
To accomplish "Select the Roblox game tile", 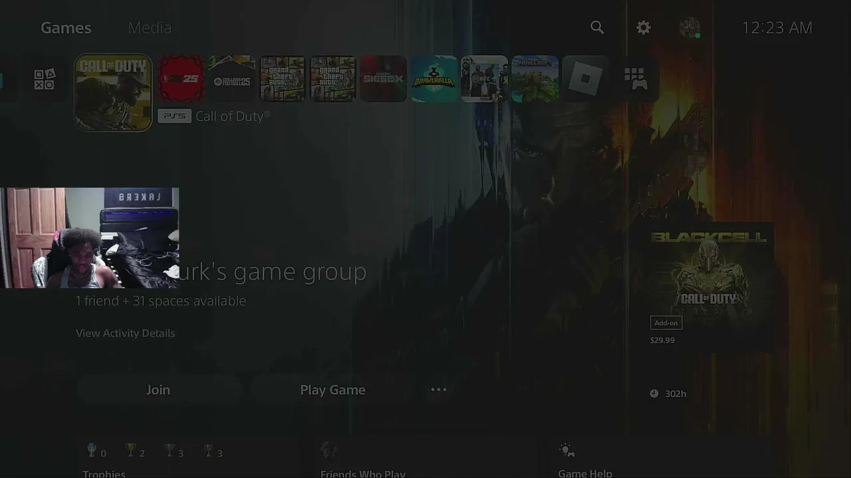I will pos(585,79).
